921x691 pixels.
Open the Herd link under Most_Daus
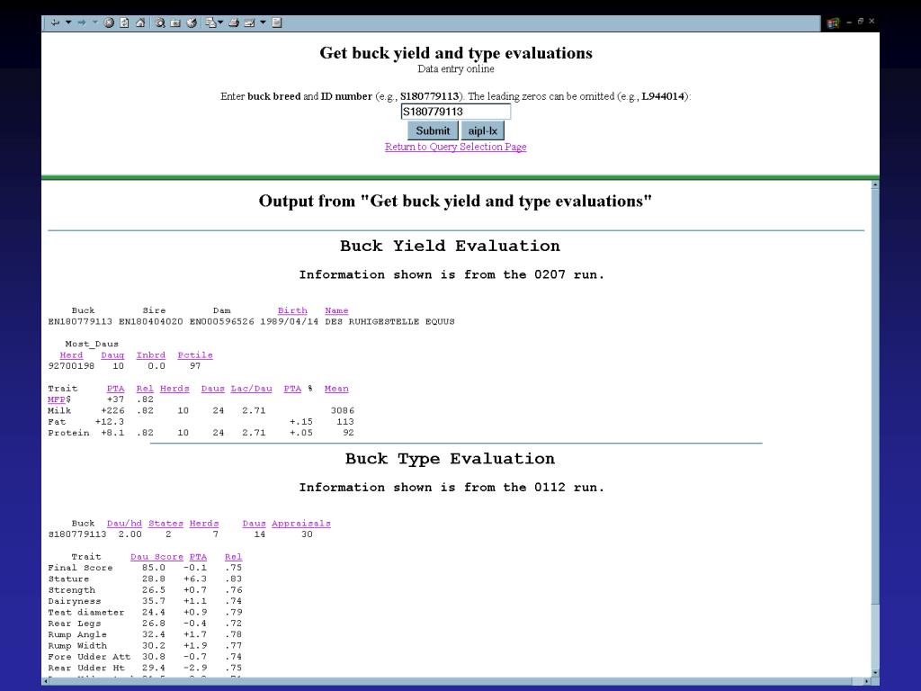point(71,354)
